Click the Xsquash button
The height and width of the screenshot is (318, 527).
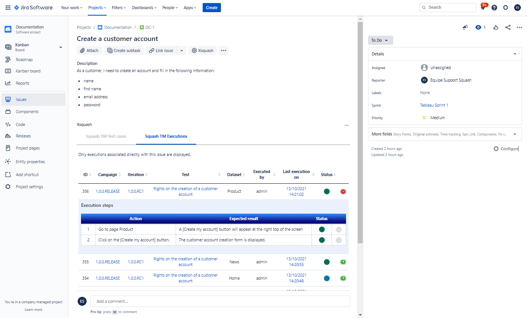click(x=203, y=50)
